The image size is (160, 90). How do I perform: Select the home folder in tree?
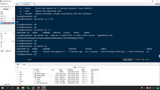[21, 81]
